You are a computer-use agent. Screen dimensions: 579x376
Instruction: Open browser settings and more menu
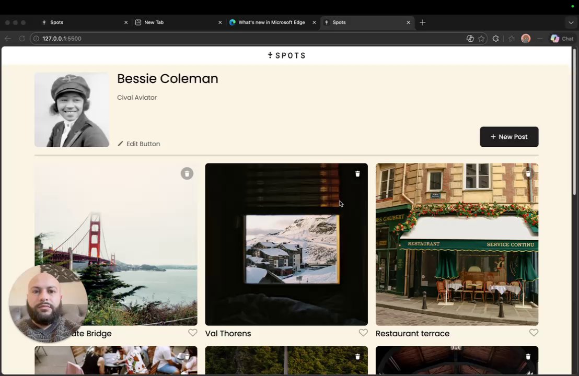540,39
